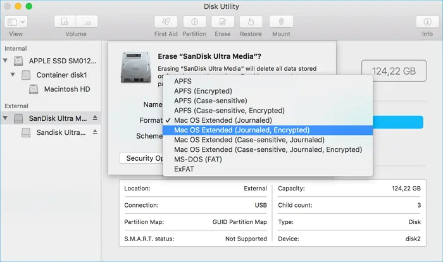Open the View sidebar options button

pyautogui.click(x=16, y=22)
